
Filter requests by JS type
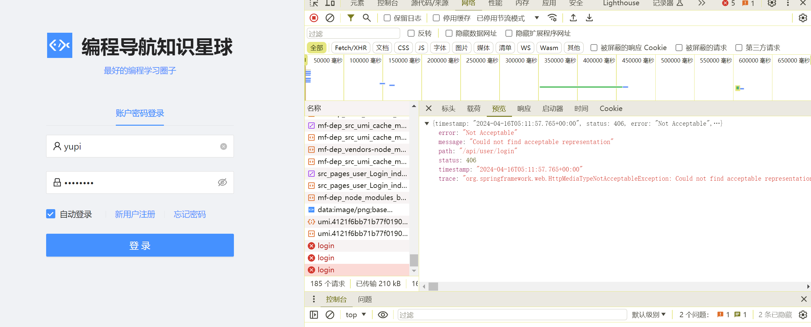[x=421, y=48]
